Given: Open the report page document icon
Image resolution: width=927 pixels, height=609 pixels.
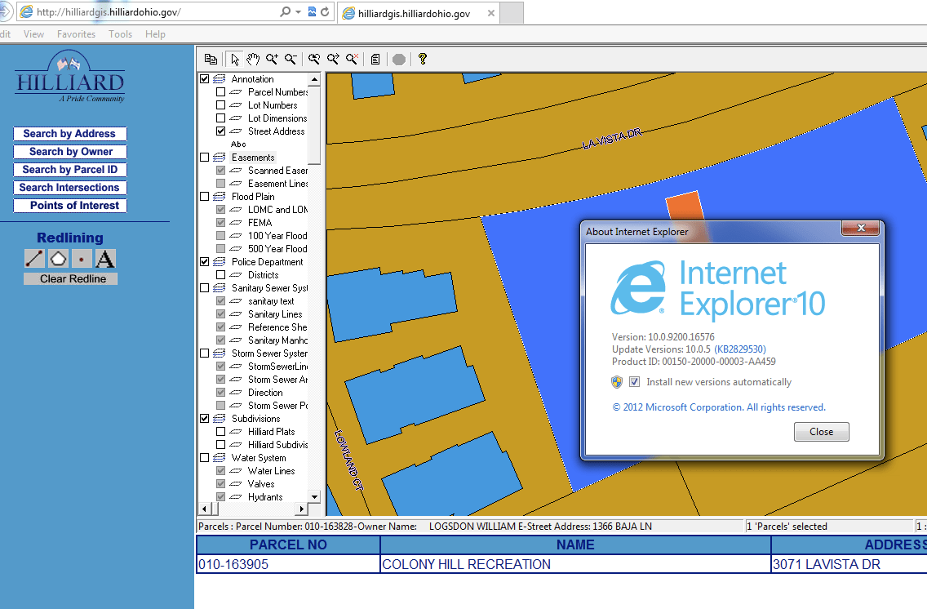Looking at the screenshot, I should (x=375, y=59).
